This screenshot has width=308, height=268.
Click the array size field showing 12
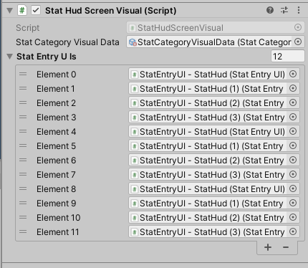pos(288,57)
